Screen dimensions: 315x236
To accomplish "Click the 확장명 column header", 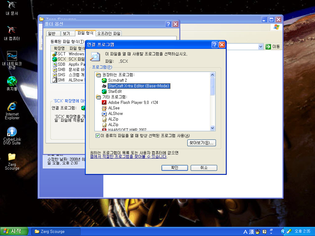I will [x=59, y=48].
